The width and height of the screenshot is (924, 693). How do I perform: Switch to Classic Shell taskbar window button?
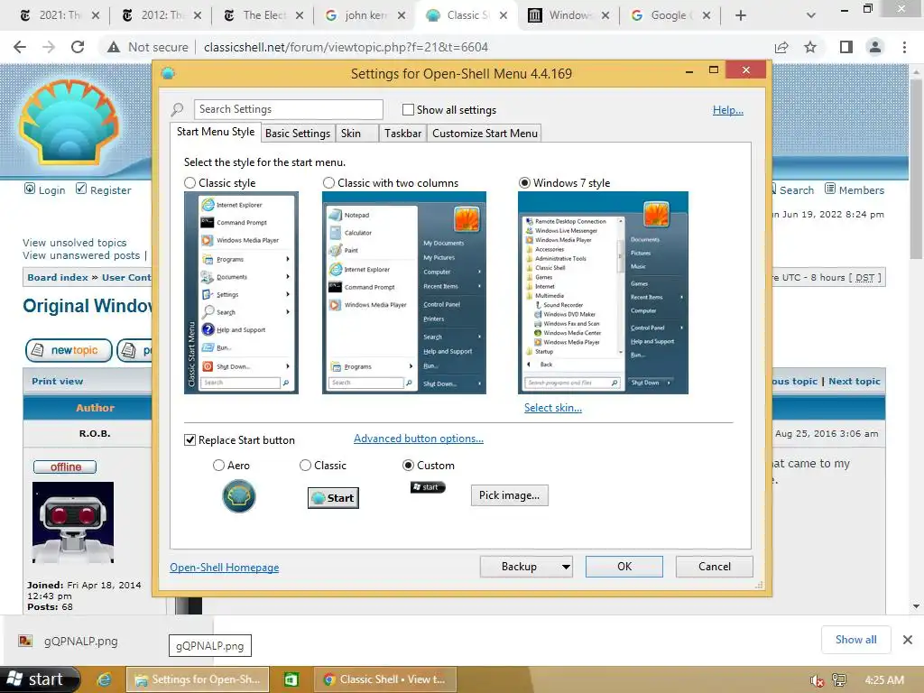tap(384, 679)
